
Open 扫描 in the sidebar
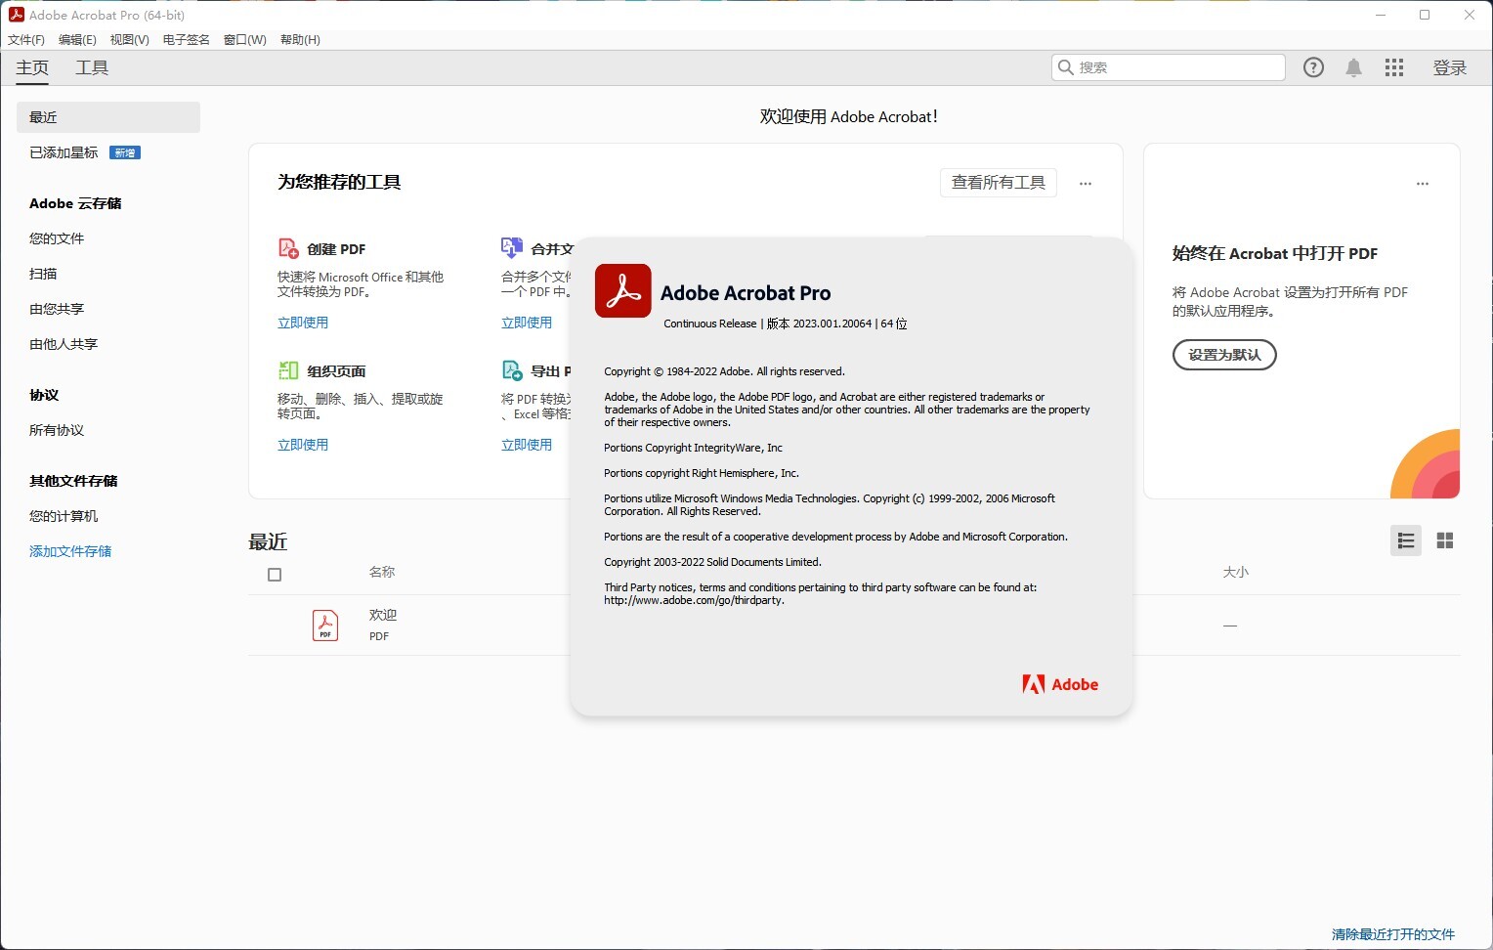[x=43, y=274]
